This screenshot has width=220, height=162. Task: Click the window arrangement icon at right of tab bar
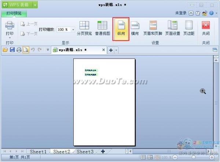click(214, 50)
